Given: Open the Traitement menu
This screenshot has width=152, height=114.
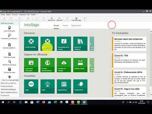Looking at the screenshot, I should 22,15.
